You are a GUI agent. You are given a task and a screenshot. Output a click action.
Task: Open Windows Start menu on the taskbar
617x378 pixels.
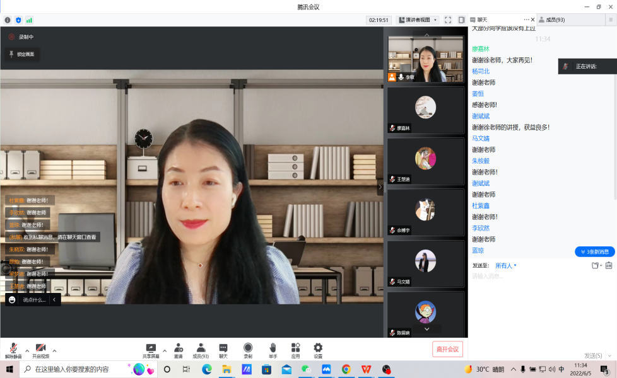click(x=10, y=369)
